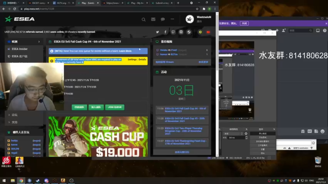Reload the ESEA page
The image size is (328, 184).
[15, 9]
